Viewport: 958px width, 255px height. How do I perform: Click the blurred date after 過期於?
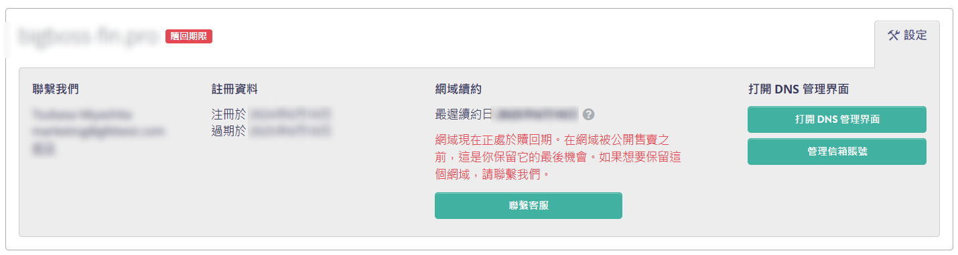289,130
